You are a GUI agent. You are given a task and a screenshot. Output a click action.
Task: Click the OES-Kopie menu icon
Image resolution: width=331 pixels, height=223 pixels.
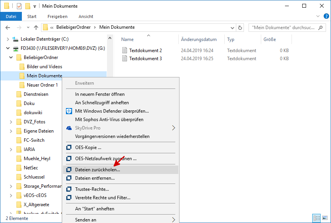[x=69, y=147]
